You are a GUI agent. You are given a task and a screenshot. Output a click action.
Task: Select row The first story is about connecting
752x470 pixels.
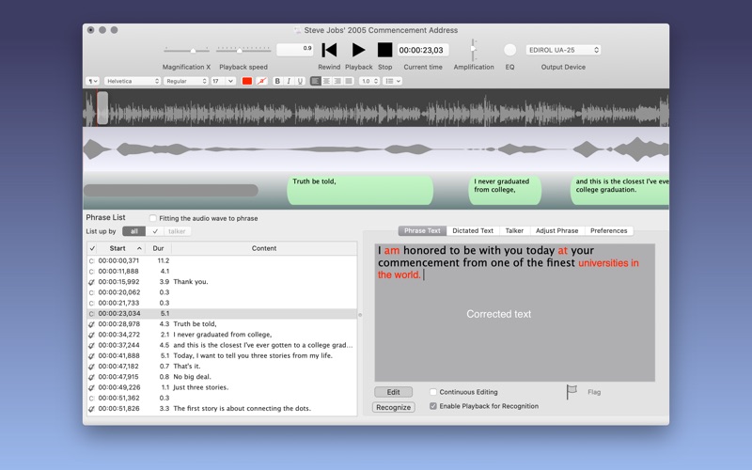(x=222, y=409)
